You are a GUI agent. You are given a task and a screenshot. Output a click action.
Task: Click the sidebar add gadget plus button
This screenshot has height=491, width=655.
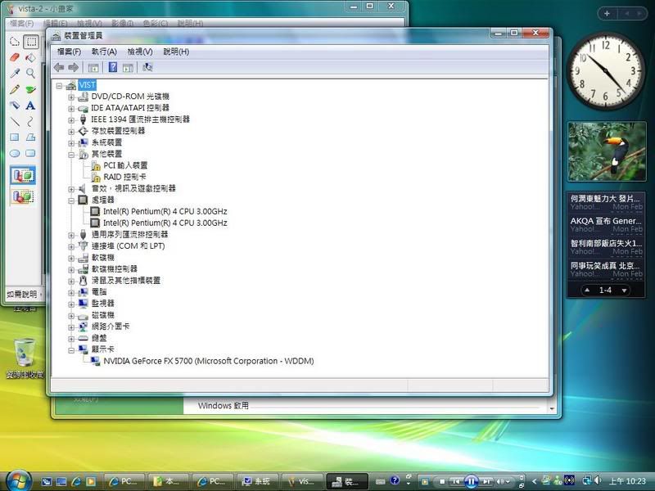click(x=607, y=13)
